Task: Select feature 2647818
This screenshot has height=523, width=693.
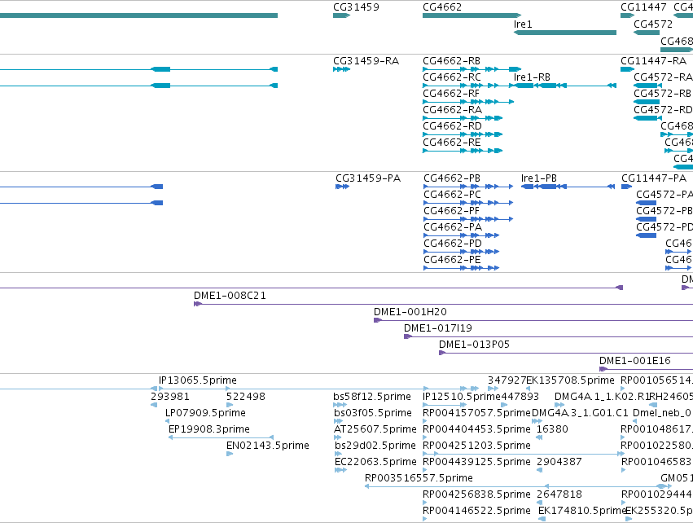Action: point(559,495)
